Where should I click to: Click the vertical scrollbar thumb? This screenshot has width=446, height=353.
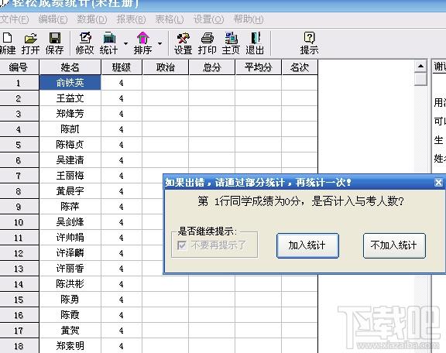(420, 79)
